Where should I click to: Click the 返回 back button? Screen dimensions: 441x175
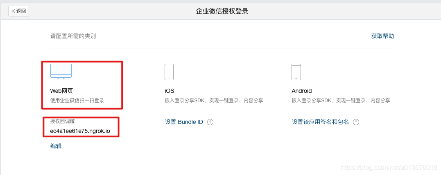click(x=19, y=11)
